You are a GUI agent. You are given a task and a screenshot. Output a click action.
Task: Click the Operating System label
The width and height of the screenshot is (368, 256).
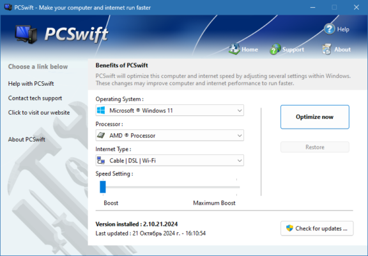(119, 99)
